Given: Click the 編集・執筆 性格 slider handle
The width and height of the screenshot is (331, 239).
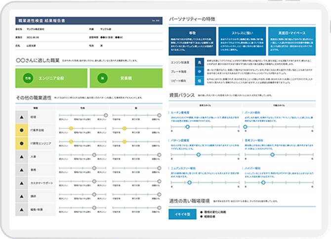Looking at the screenshot, I should tap(94, 208).
